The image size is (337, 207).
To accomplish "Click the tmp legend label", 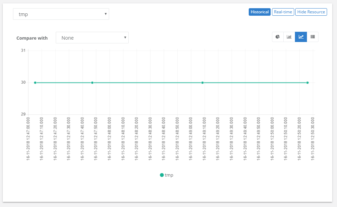I will pyautogui.click(x=169, y=175).
